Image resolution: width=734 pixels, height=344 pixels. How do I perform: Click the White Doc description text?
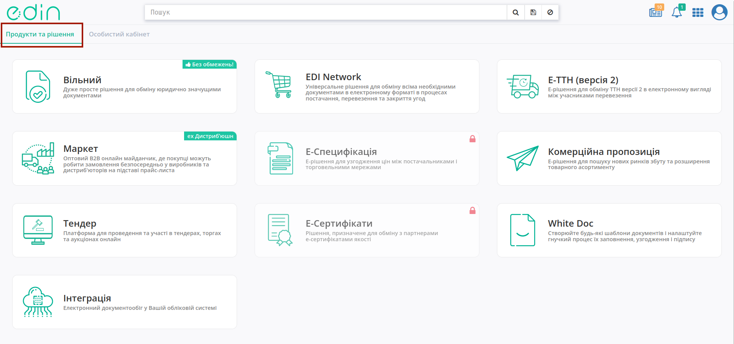pos(625,236)
